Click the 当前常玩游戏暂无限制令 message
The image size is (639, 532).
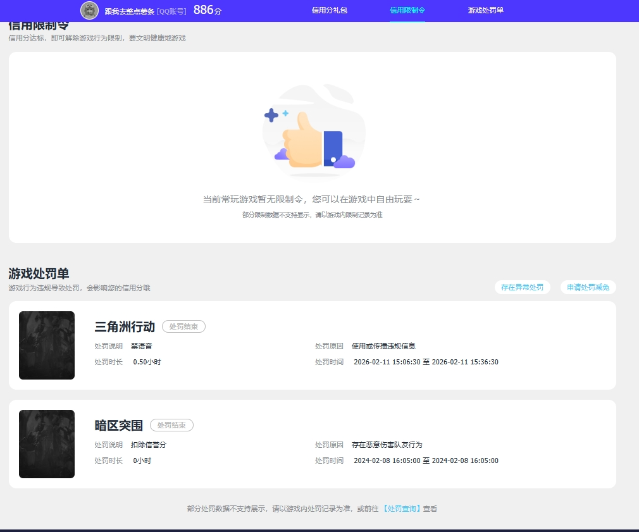point(311,199)
